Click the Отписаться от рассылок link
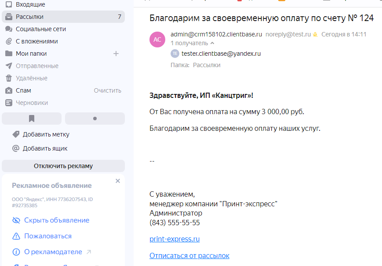The width and height of the screenshot is (382, 266). [189, 255]
